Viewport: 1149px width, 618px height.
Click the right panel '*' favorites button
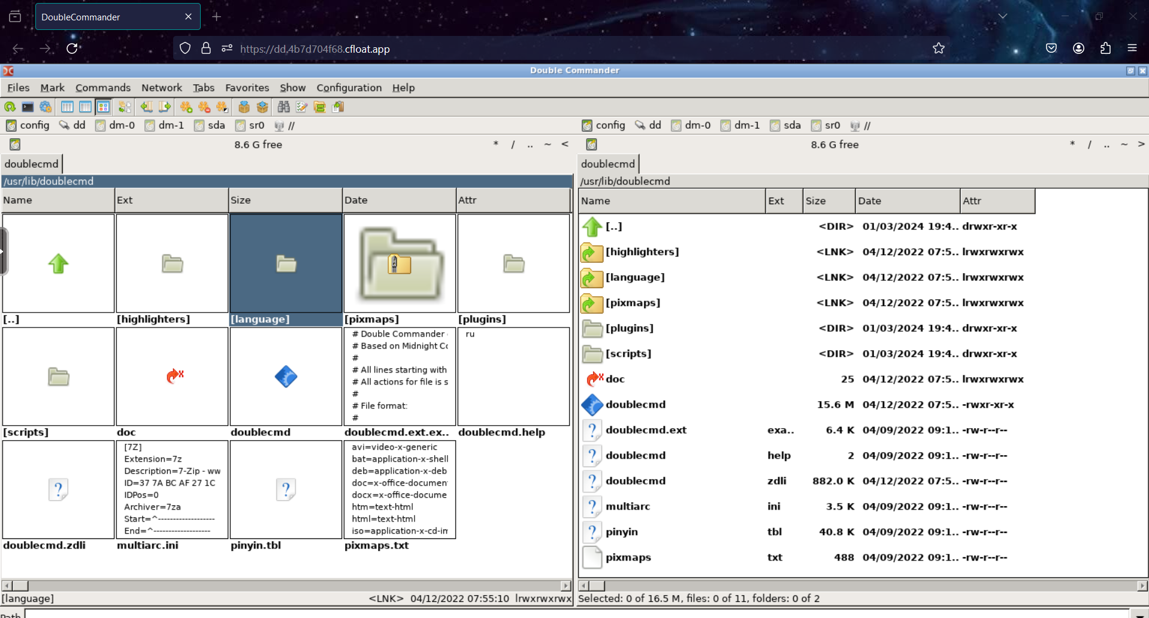coord(1072,144)
